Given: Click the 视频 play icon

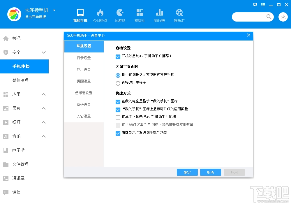Looking at the screenshot, I should (x=6, y=122).
